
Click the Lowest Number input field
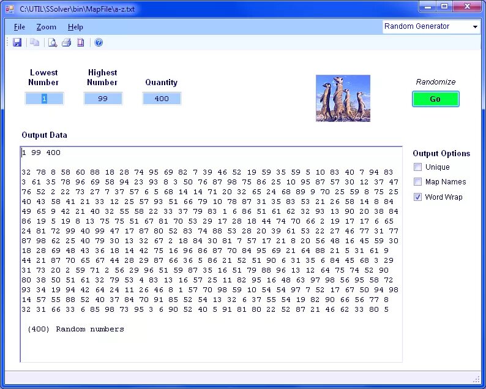click(44, 99)
